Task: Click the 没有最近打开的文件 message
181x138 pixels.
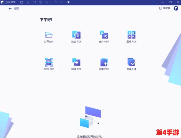Action: [90, 136]
